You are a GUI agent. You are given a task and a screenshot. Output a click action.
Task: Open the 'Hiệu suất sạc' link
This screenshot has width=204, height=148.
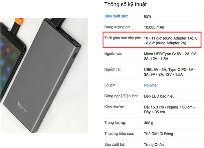pyautogui.click(x=116, y=16)
